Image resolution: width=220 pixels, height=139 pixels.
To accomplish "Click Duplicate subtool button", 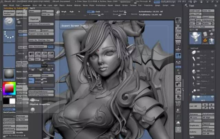I will pos(195,125).
